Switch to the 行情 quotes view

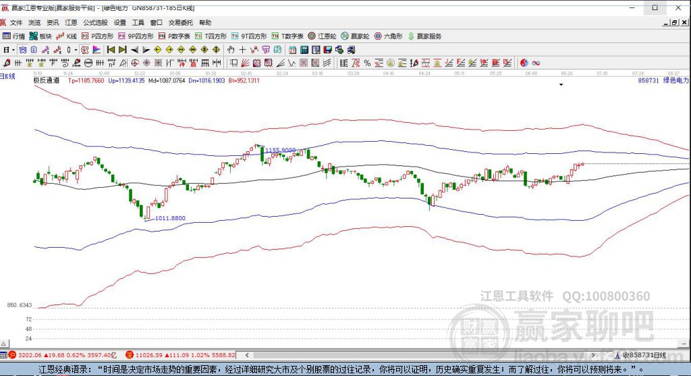(x=13, y=36)
